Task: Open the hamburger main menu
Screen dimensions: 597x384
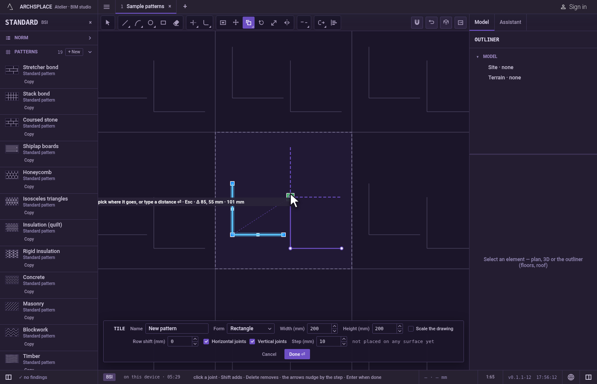Action: pos(107,7)
